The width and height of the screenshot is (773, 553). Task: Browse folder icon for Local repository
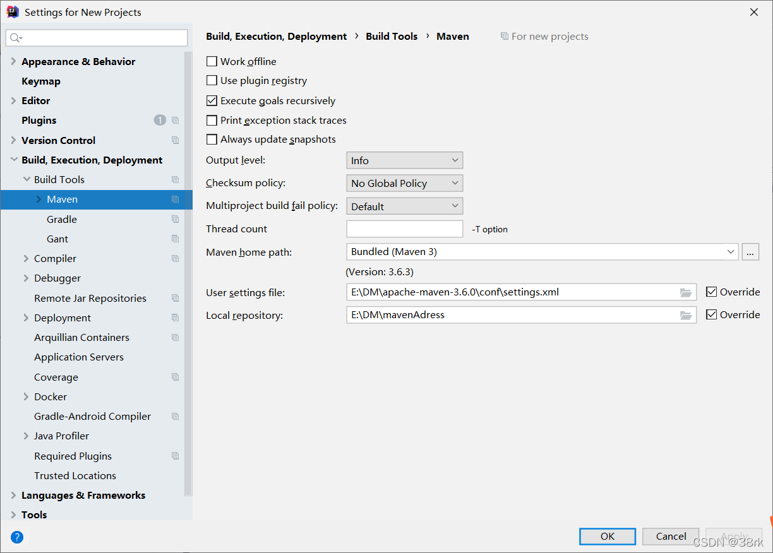686,315
